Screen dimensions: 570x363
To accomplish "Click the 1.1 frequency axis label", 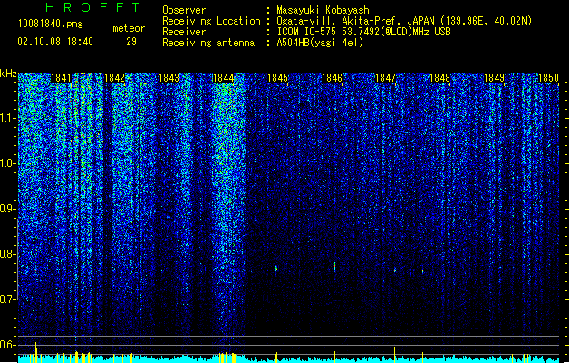I will coord(7,118).
